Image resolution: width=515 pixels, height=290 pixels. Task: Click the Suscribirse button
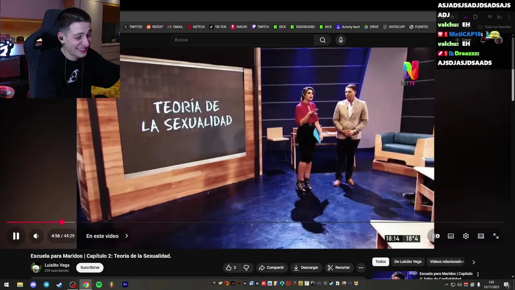tap(90, 267)
